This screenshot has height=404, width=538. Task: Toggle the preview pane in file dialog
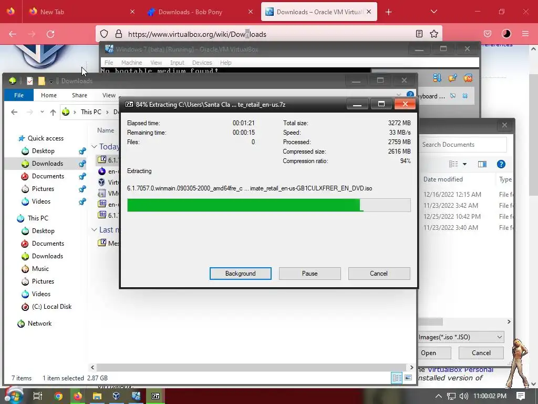tap(482, 164)
